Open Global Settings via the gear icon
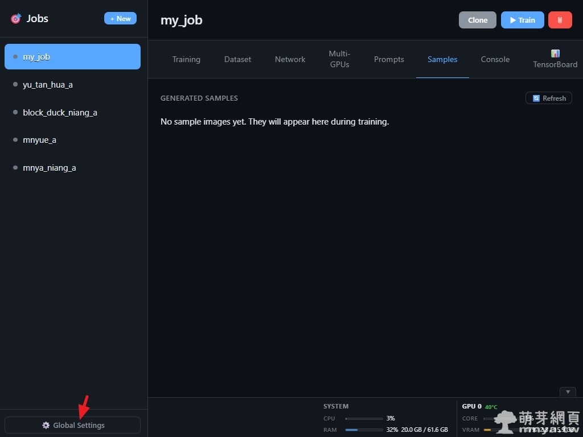The height and width of the screenshot is (437, 583). coord(46,425)
